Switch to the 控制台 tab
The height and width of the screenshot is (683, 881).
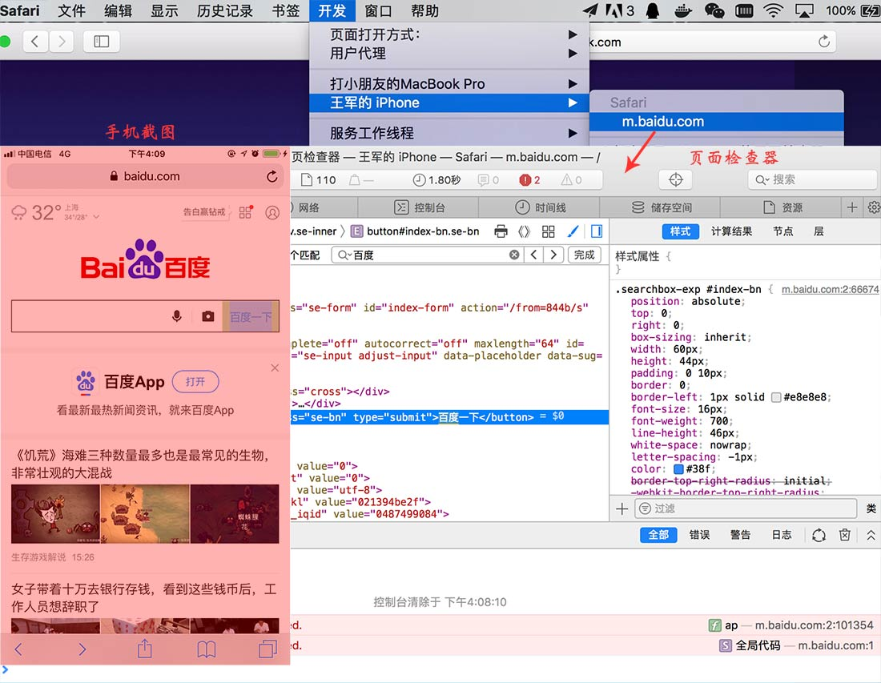(x=419, y=208)
